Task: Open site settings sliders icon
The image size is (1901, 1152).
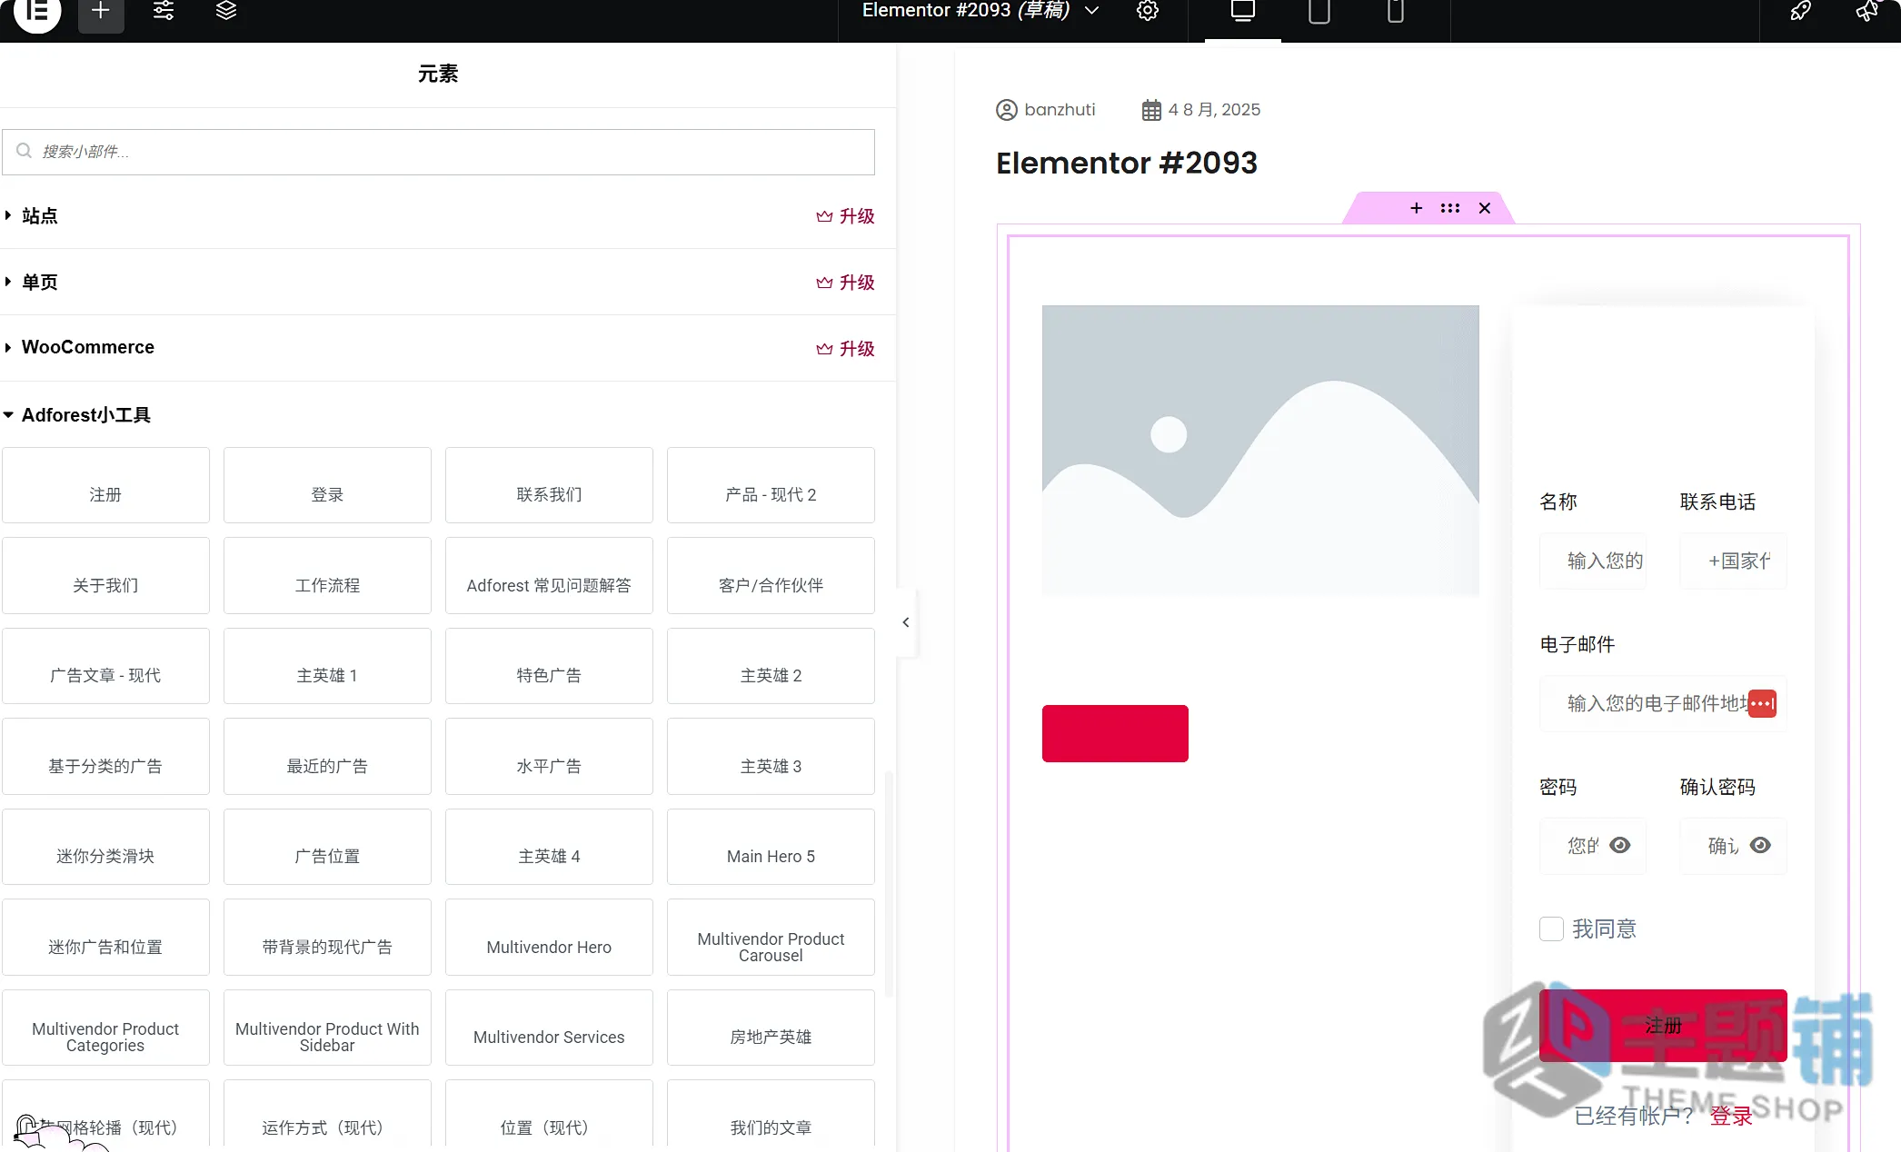Action: coord(164,11)
